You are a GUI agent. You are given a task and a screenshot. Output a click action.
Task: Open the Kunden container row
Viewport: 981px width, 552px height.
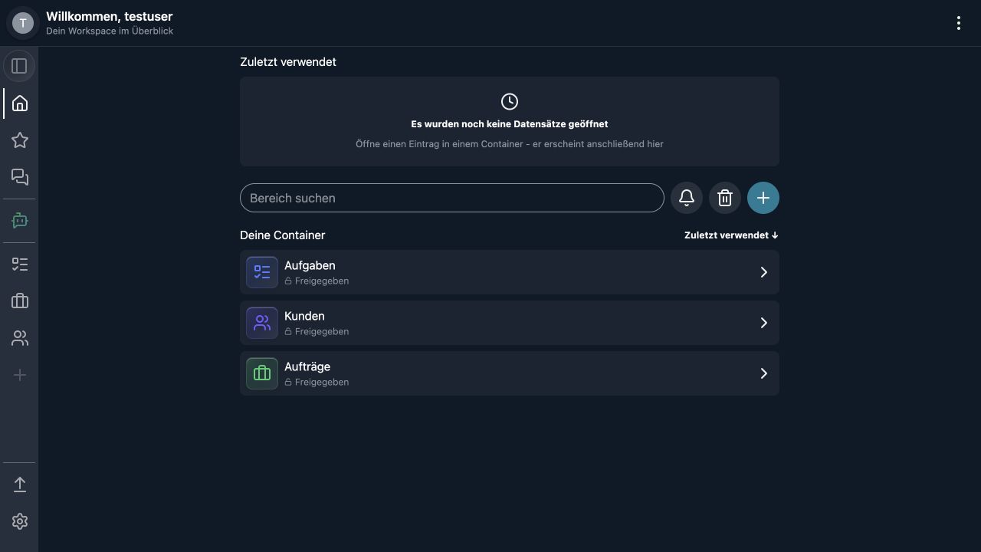(x=510, y=323)
